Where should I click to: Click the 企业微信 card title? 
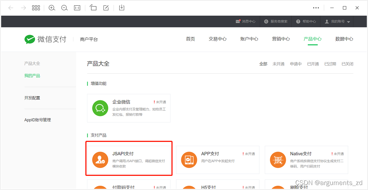pyautogui.click(x=122, y=102)
